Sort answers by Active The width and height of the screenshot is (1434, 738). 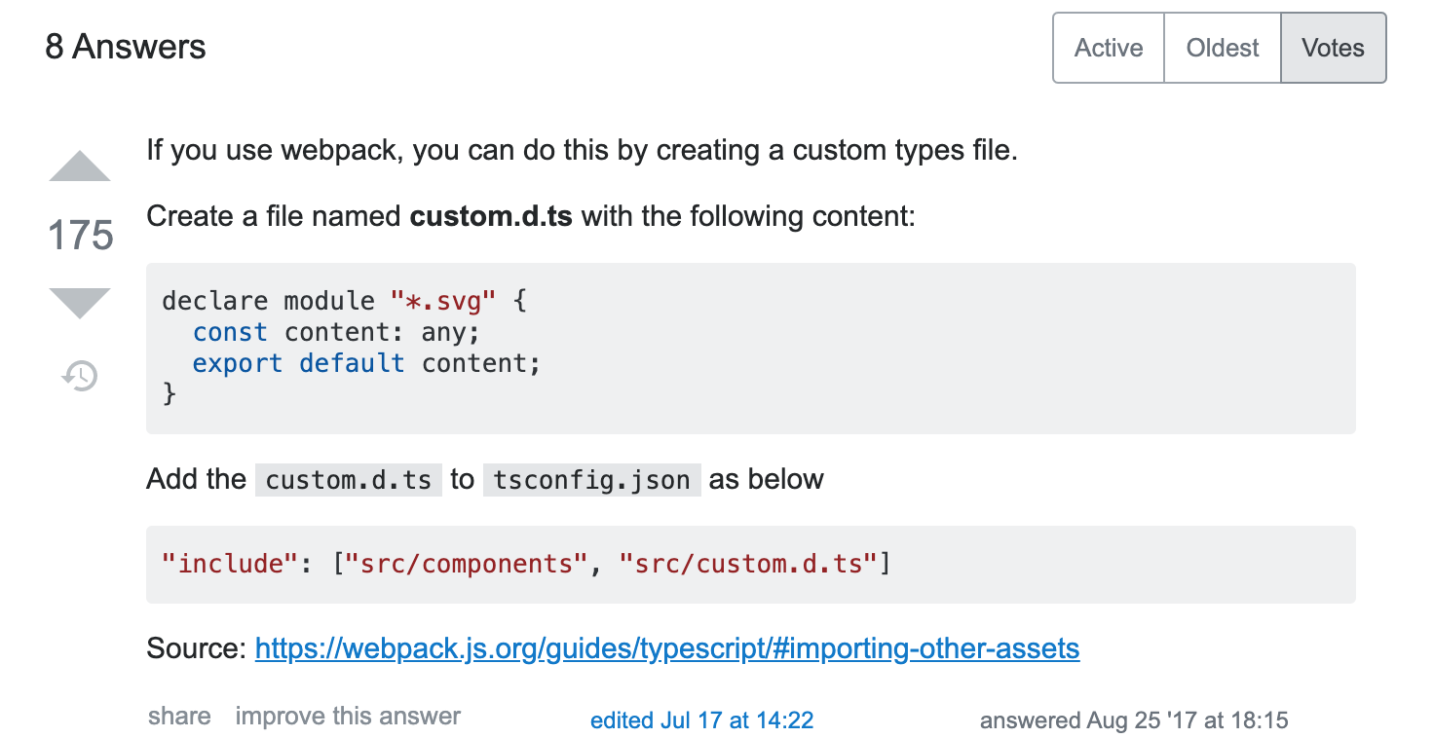point(1109,48)
